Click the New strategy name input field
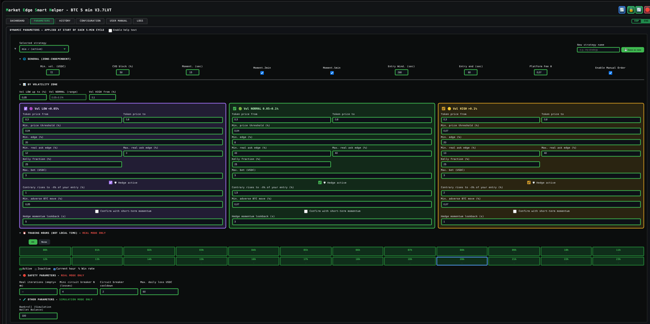Image resolution: width=650 pixels, height=324 pixels. tap(598, 50)
